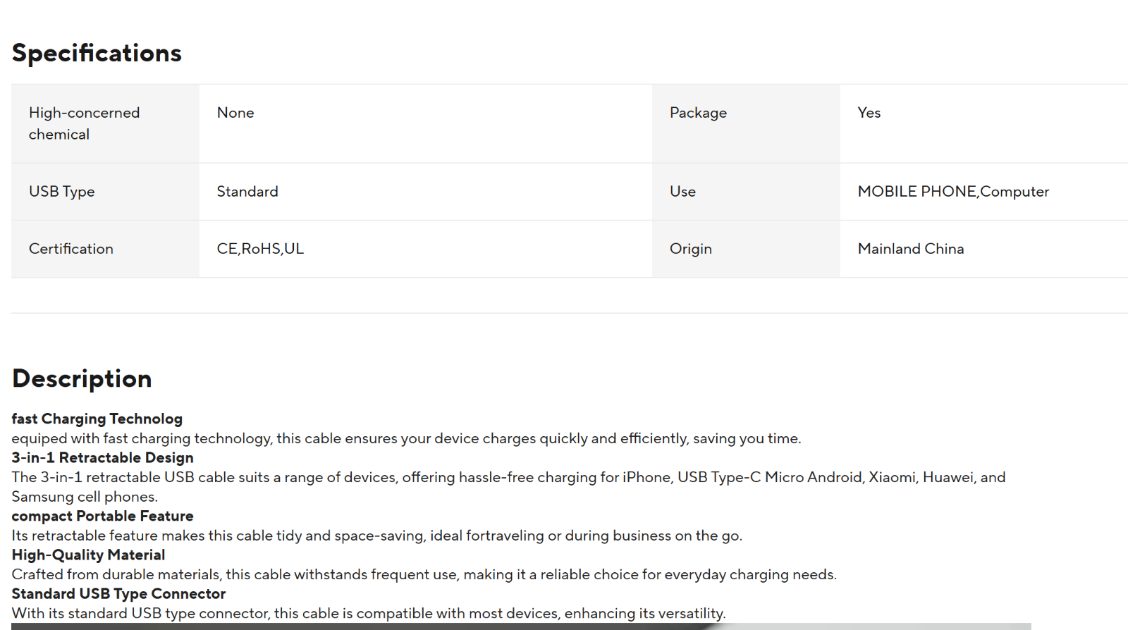
Task: Click the Description section heading
Action: [x=82, y=379]
